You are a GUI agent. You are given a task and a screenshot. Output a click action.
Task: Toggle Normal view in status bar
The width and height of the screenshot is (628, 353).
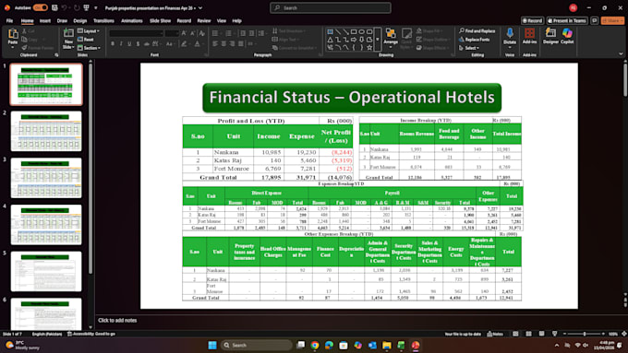[515, 334]
